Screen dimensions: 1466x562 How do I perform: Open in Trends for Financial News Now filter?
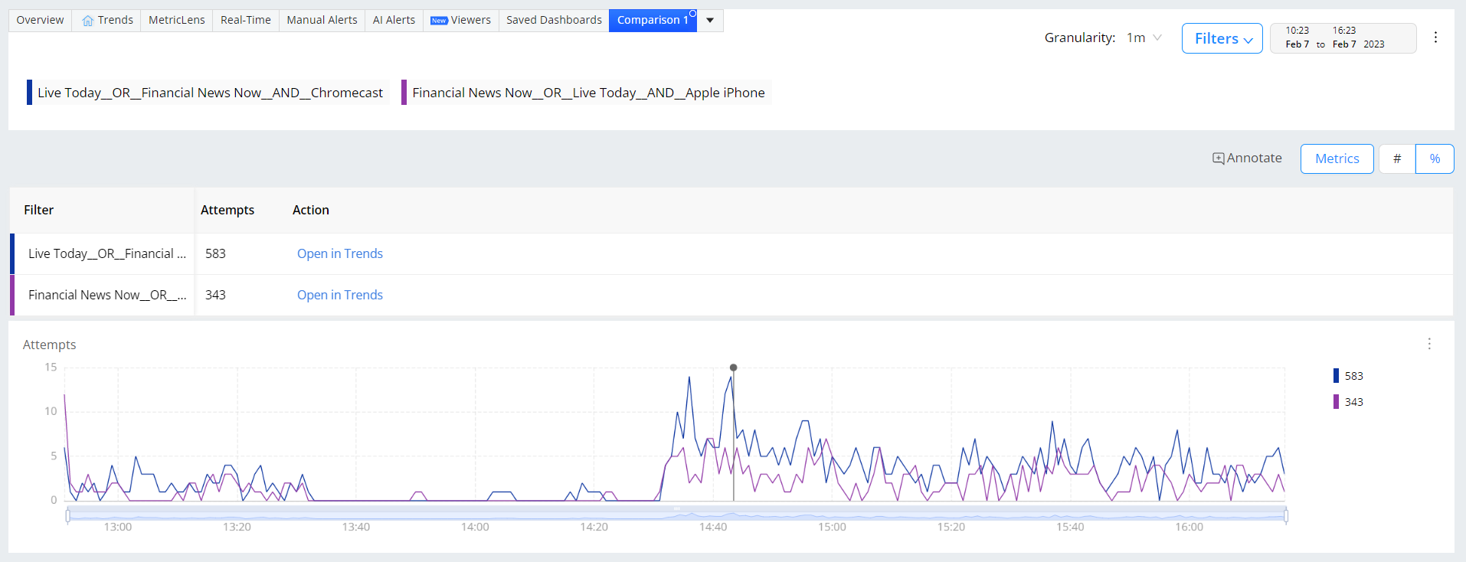pyautogui.click(x=340, y=295)
